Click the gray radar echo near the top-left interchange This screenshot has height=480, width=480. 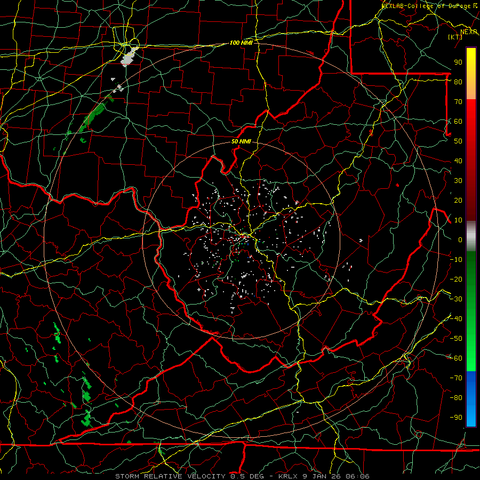129,57
